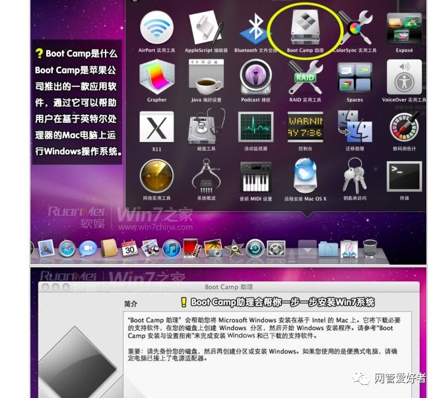Launch iPhoto camera icon in Dock
The image size is (441, 398).
click(x=213, y=248)
